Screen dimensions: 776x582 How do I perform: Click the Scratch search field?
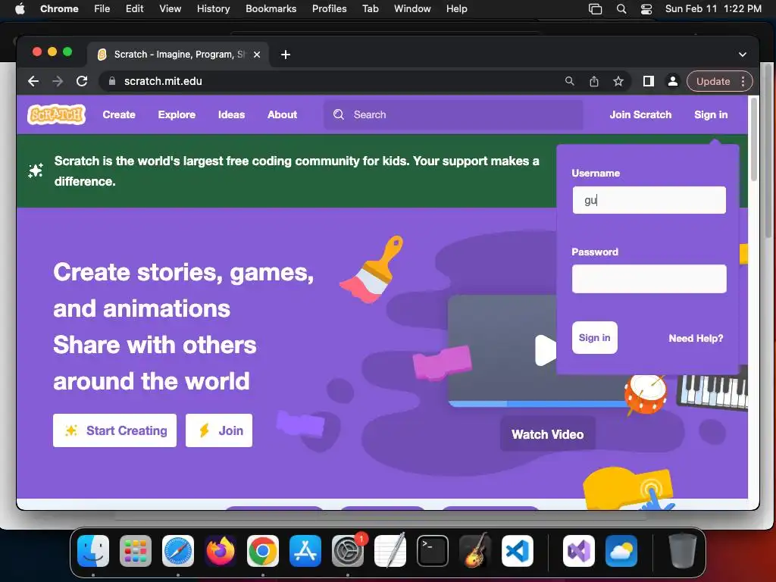click(453, 115)
